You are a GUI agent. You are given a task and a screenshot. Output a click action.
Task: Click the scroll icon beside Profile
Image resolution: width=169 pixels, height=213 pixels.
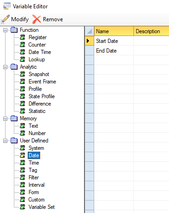(x=23, y=89)
